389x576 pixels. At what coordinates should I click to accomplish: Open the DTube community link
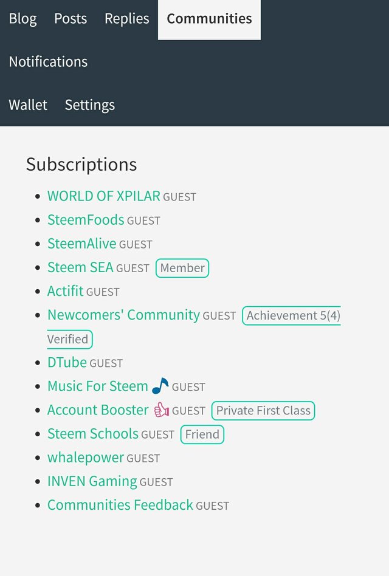tap(67, 362)
